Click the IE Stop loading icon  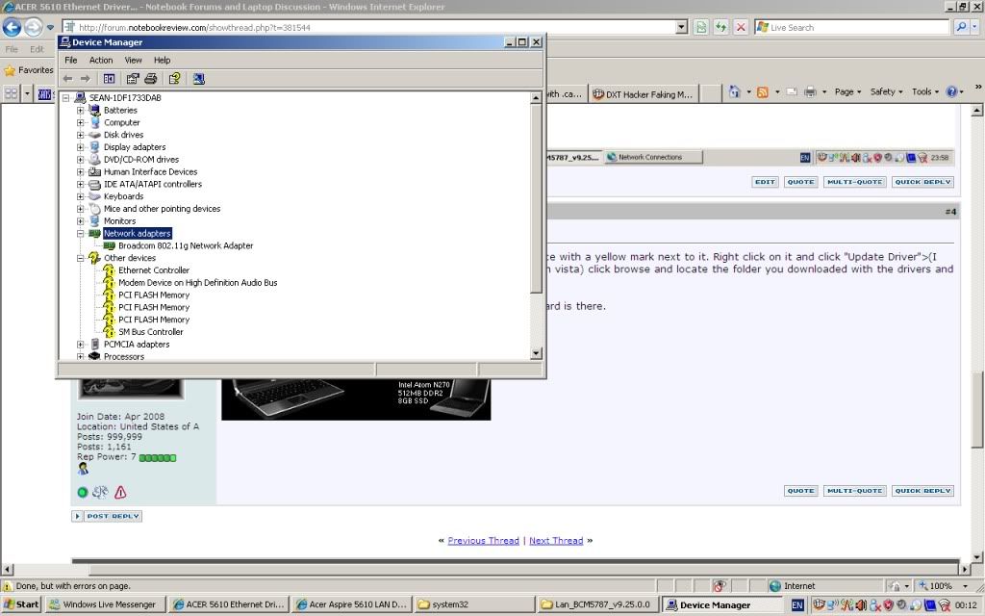click(x=741, y=27)
